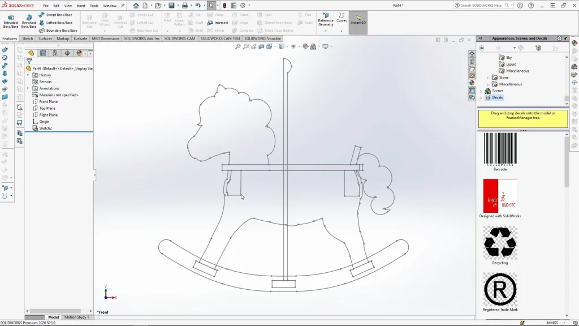The image size is (579, 326).
Task: Click the Print icon
Action: (x=185, y=6)
